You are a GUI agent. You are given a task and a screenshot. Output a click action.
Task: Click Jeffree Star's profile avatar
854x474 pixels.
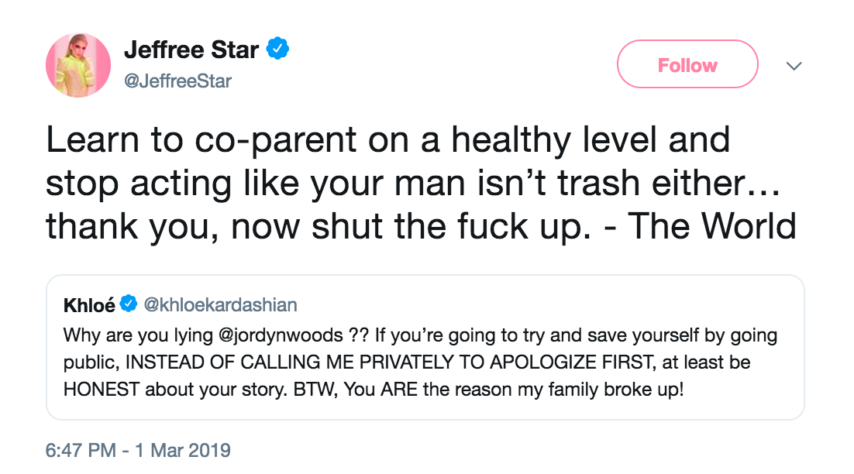pyautogui.click(x=77, y=65)
